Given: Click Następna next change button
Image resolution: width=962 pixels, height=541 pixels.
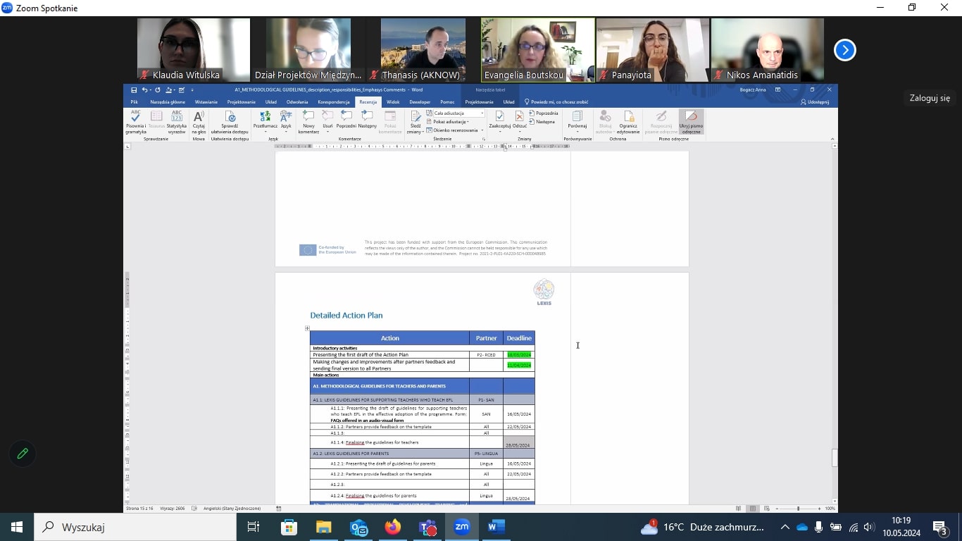Looking at the screenshot, I should tap(542, 122).
